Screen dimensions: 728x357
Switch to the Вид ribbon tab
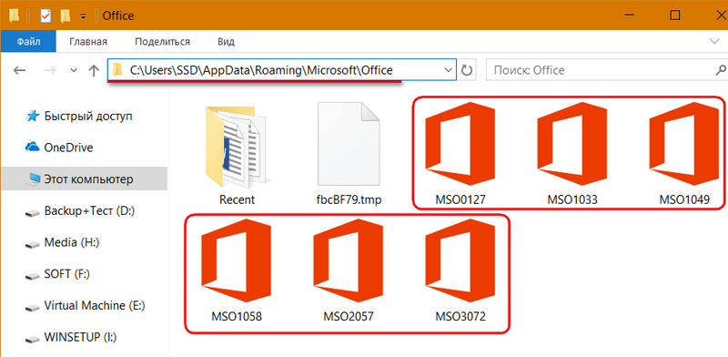coord(226,41)
